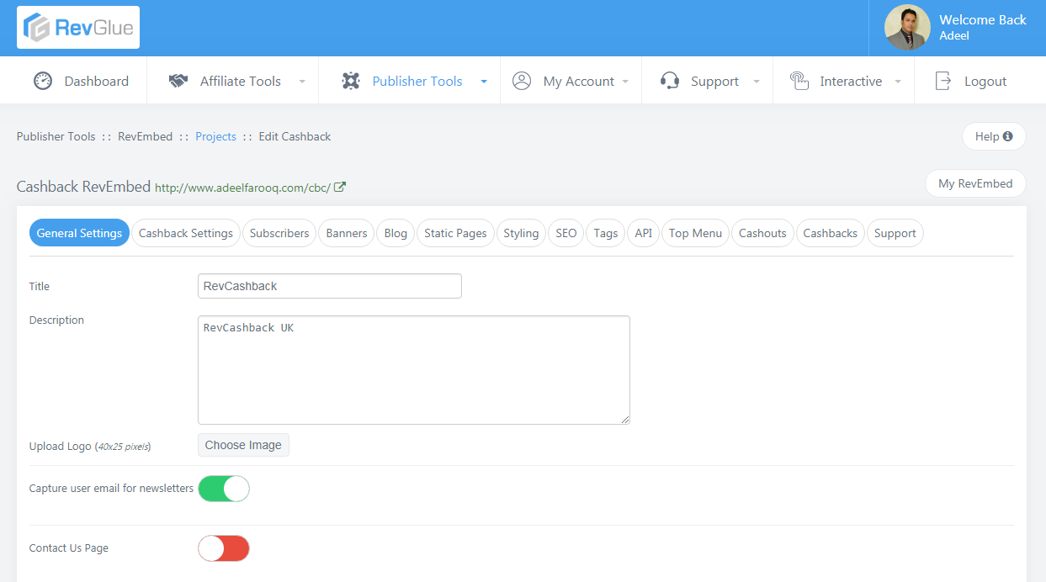Click the Affiliate Tools handshake icon
Viewport: 1046px width, 582px height.
(178, 81)
